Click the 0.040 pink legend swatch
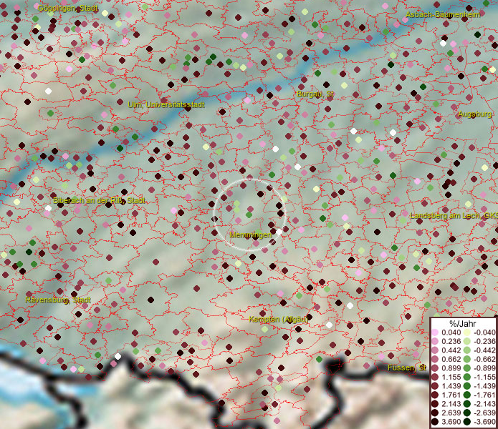498x429 pixels. (435, 332)
